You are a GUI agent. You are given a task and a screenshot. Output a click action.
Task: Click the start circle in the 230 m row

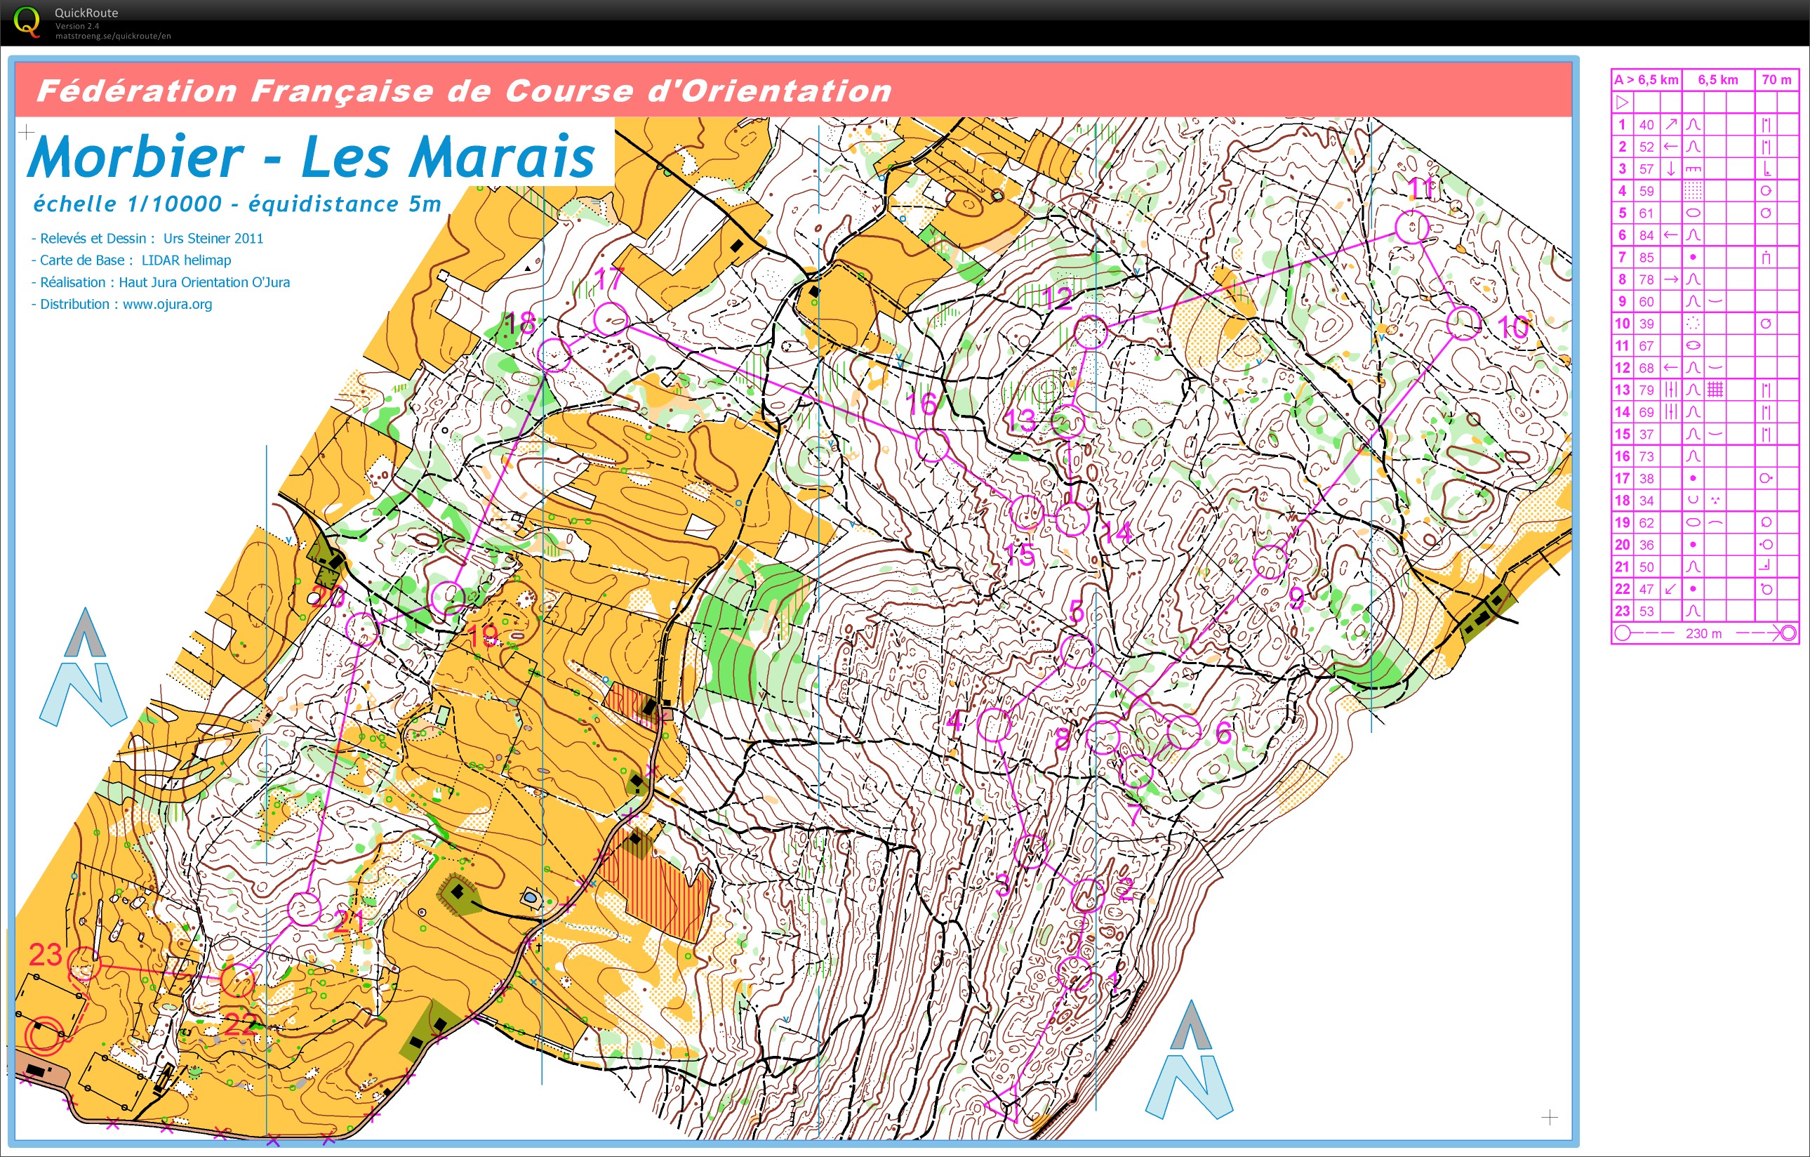(1623, 633)
